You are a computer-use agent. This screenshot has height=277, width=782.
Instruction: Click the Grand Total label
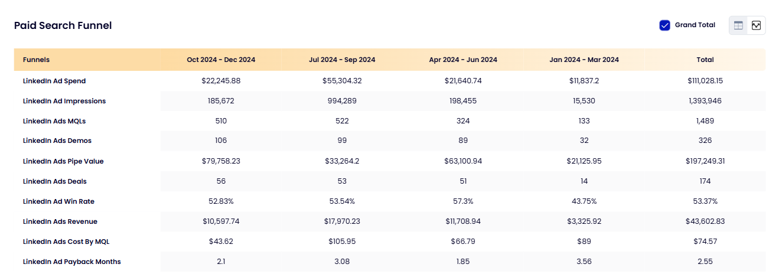tap(695, 25)
